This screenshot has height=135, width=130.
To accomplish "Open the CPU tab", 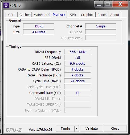I will click(x=11, y=15).
